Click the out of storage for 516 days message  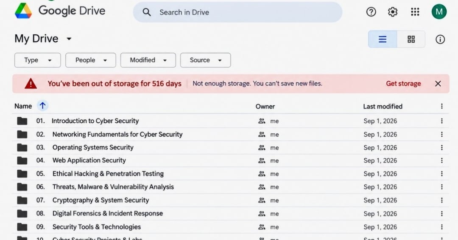(114, 84)
